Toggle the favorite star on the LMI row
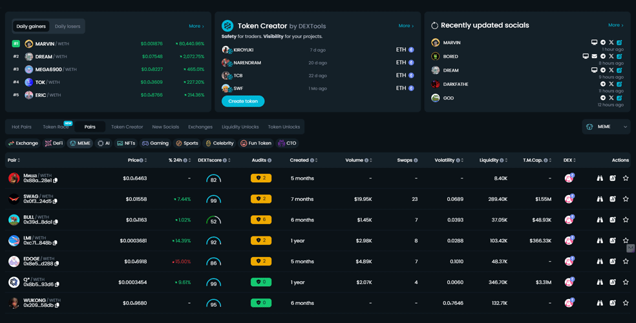 click(x=626, y=240)
